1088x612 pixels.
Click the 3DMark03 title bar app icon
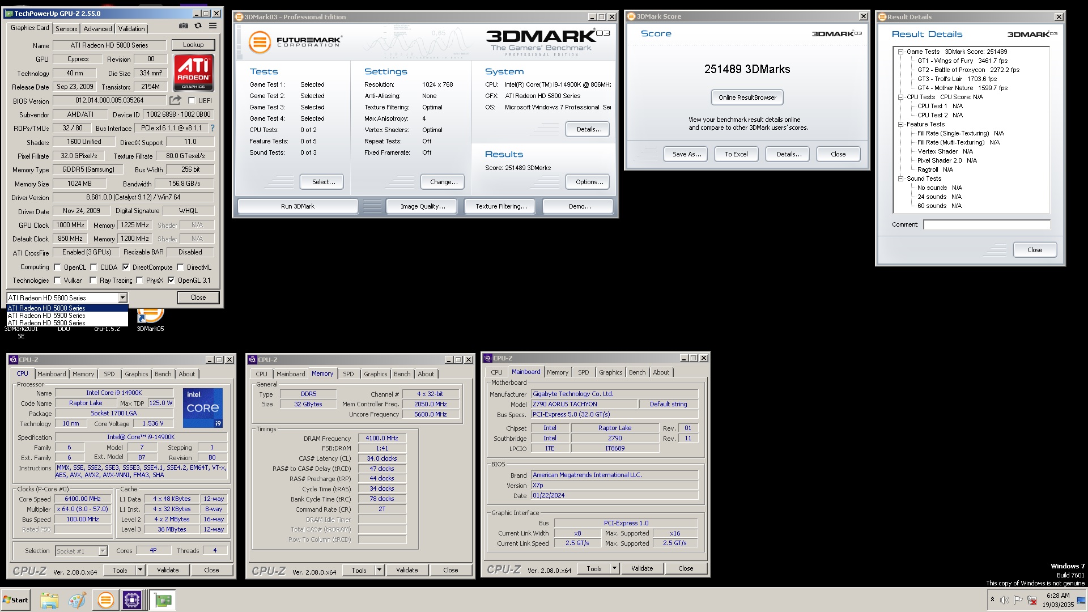pos(239,17)
